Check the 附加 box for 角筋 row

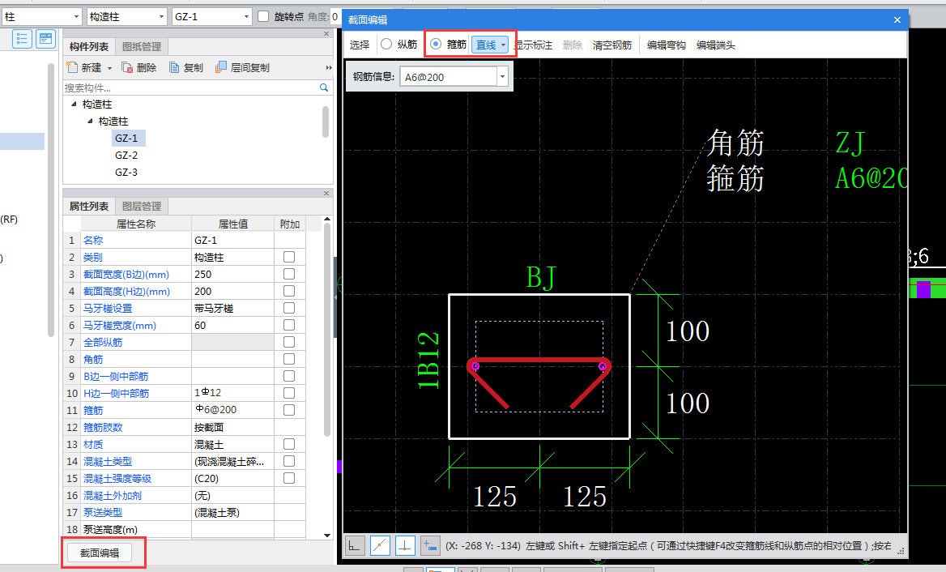289,359
